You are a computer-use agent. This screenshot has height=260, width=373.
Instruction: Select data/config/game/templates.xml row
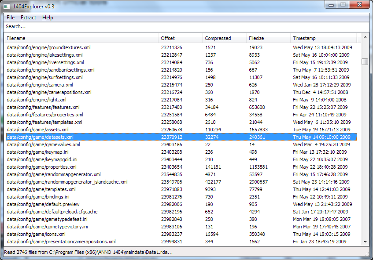point(181,190)
